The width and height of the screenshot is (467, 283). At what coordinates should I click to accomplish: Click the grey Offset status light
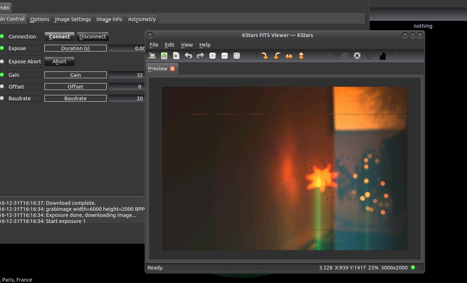coord(2,86)
